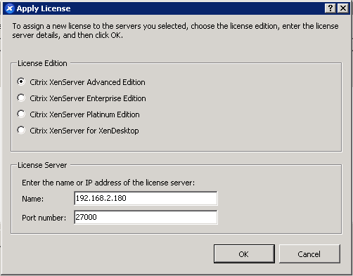Click inside the Port number text box
353x276 pixels.
146,217
